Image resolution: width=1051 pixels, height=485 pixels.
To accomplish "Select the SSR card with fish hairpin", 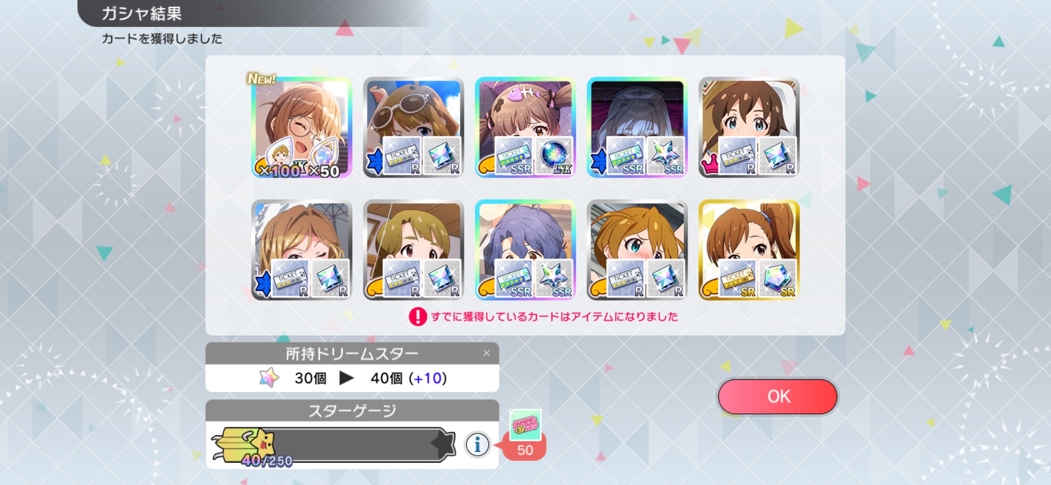I will point(525,127).
